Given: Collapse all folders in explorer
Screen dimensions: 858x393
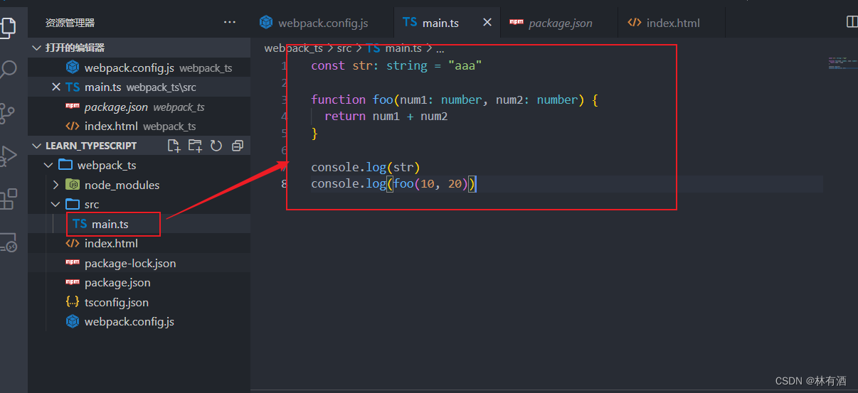Looking at the screenshot, I should click(x=238, y=146).
